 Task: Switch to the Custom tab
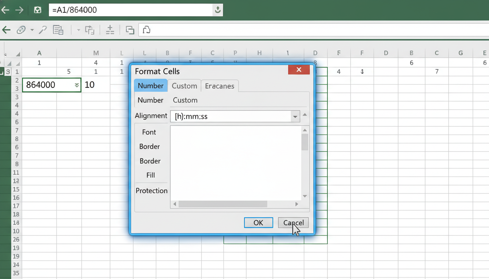point(184,86)
